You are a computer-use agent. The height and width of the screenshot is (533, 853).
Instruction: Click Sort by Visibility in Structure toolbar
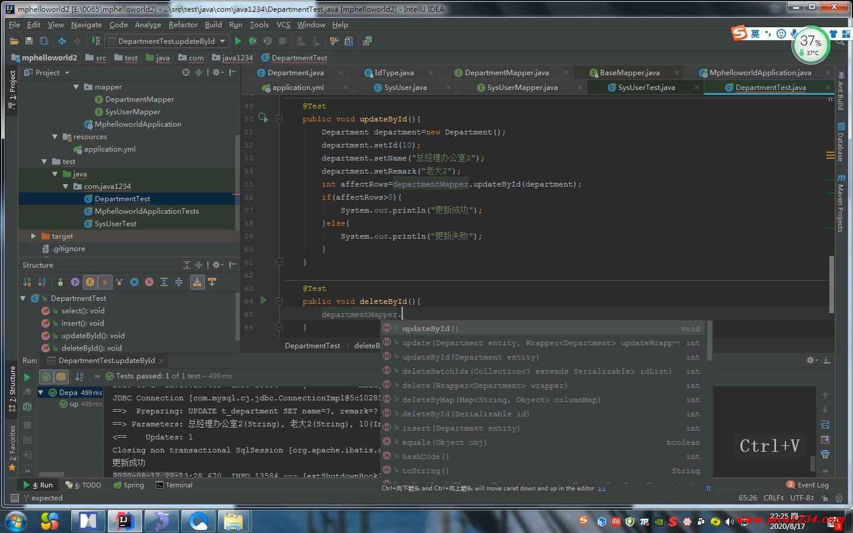pyautogui.click(x=27, y=282)
